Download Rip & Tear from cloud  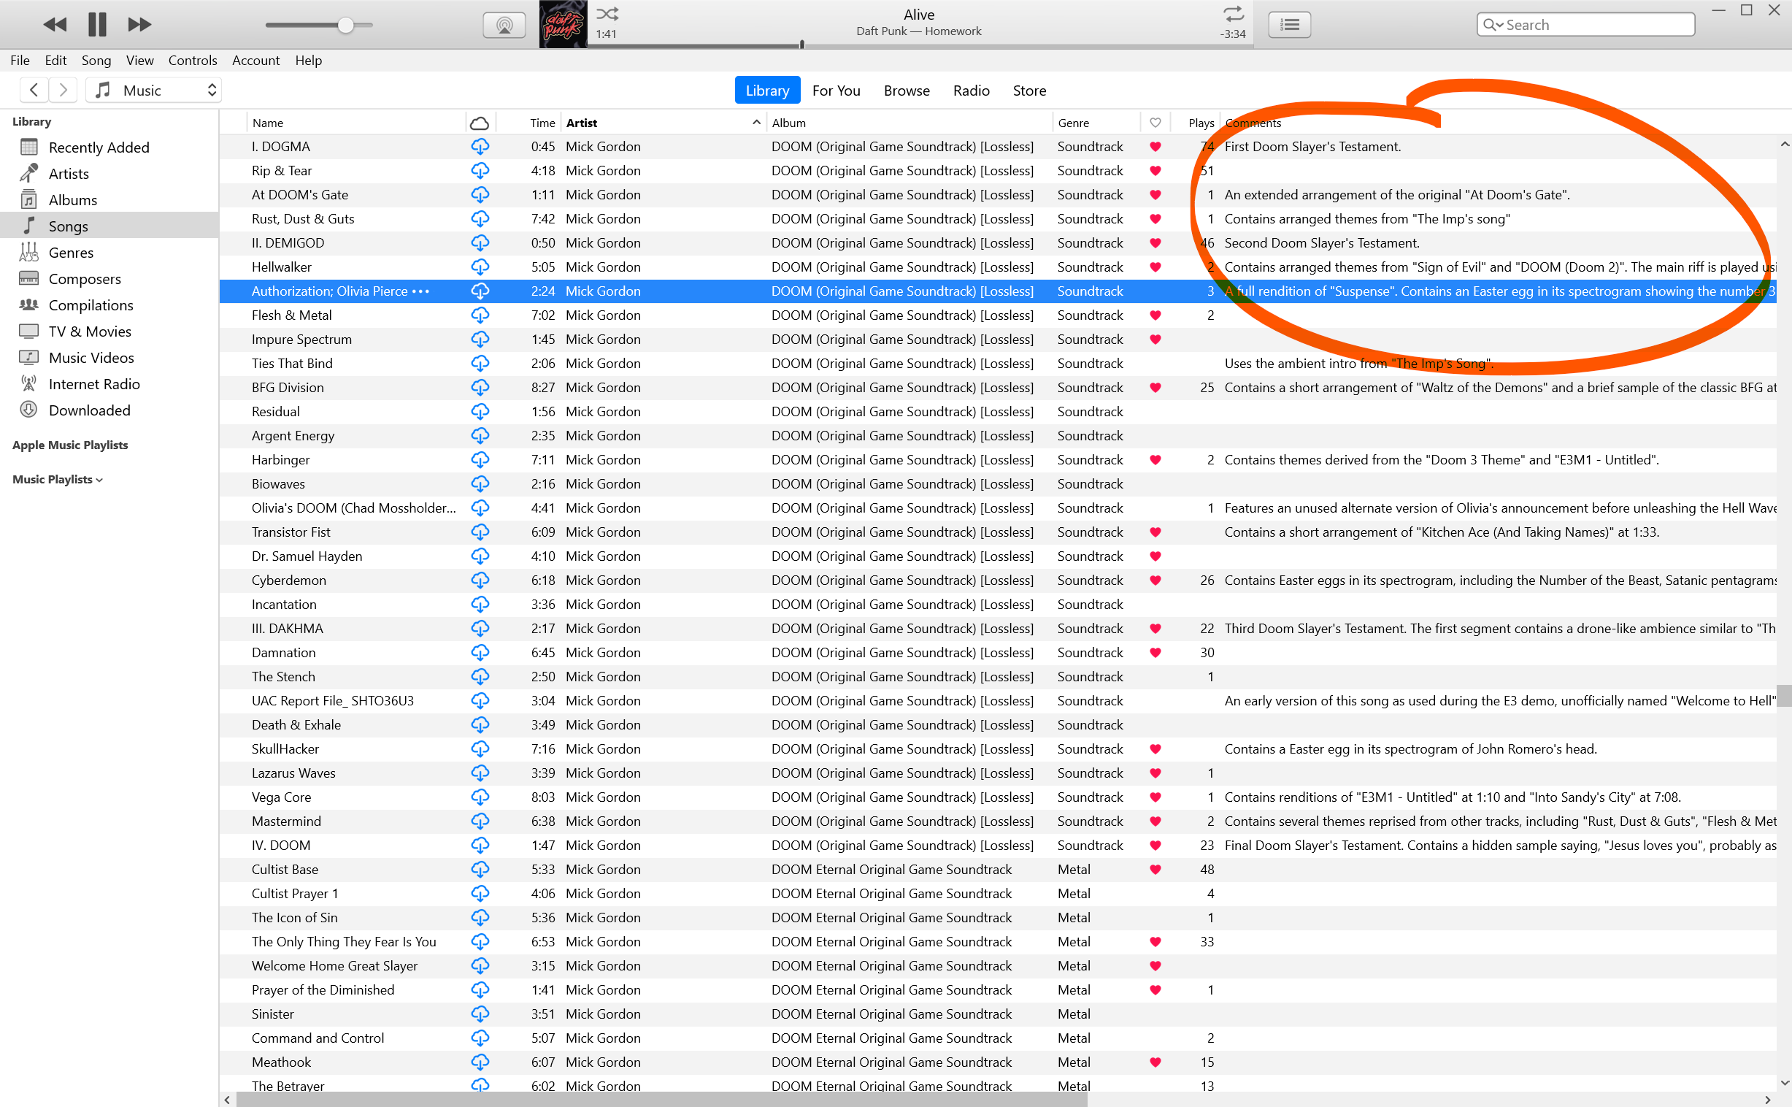pos(480,171)
